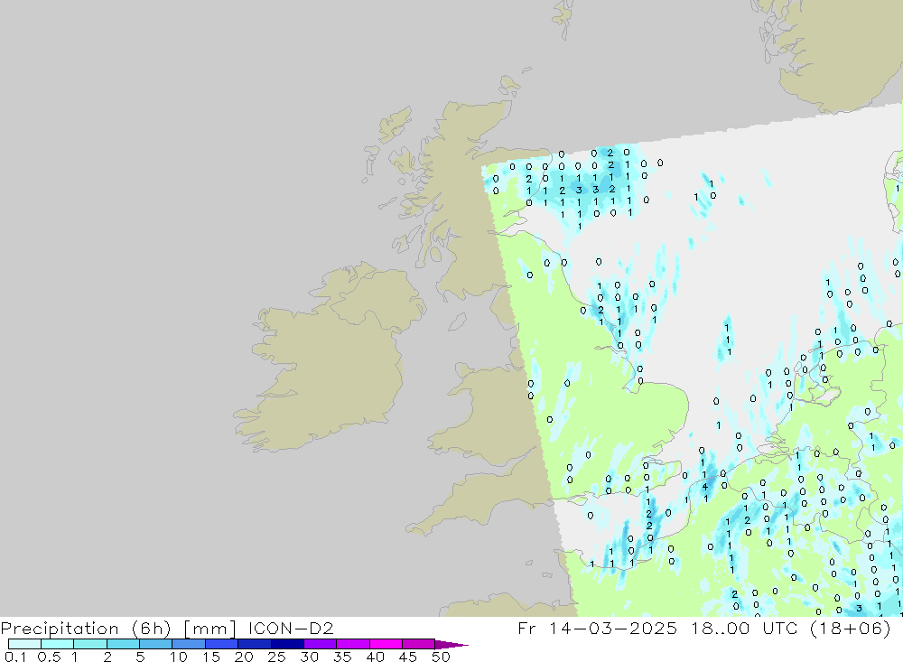The width and height of the screenshot is (903, 662).
Task: Click the '20' legend scale label
Action: tap(244, 657)
